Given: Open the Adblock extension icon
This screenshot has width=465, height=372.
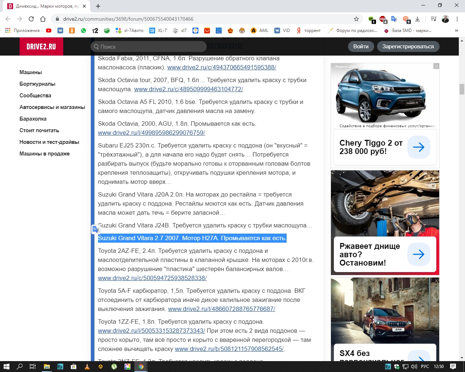Looking at the screenshot, I should point(383,19).
